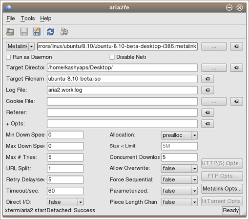Click the aria2fe globe icon in title bar

(x=8, y=8)
